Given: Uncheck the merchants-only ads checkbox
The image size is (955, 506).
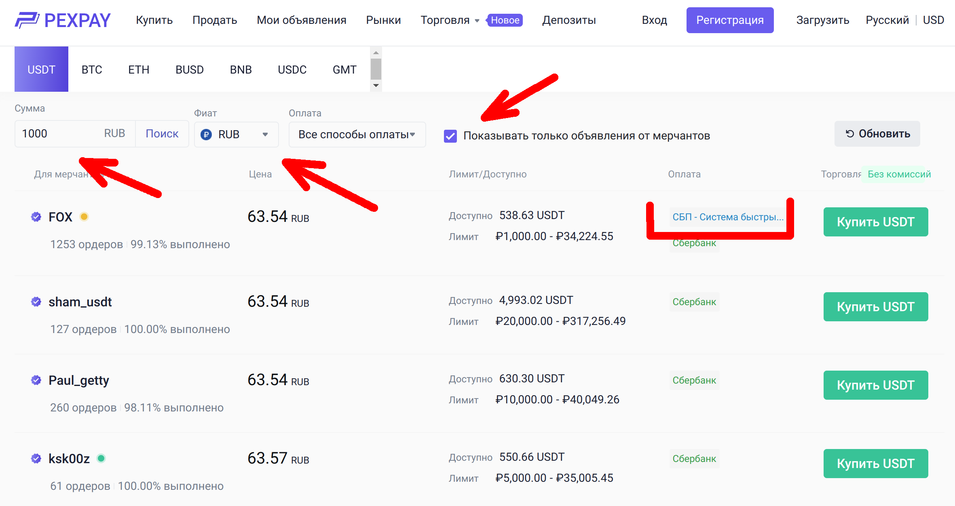Looking at the screenshot, I should (450, 136).
